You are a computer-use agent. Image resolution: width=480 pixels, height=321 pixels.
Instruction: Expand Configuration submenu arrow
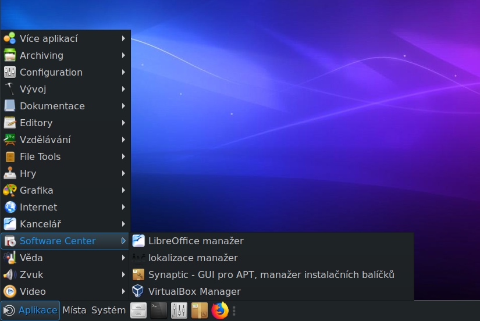pyautogui.click(x=123, y=72)
